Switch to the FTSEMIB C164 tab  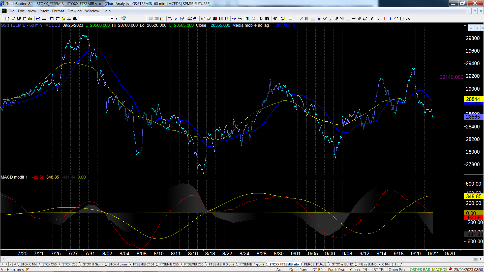click(x=143, y=264)
